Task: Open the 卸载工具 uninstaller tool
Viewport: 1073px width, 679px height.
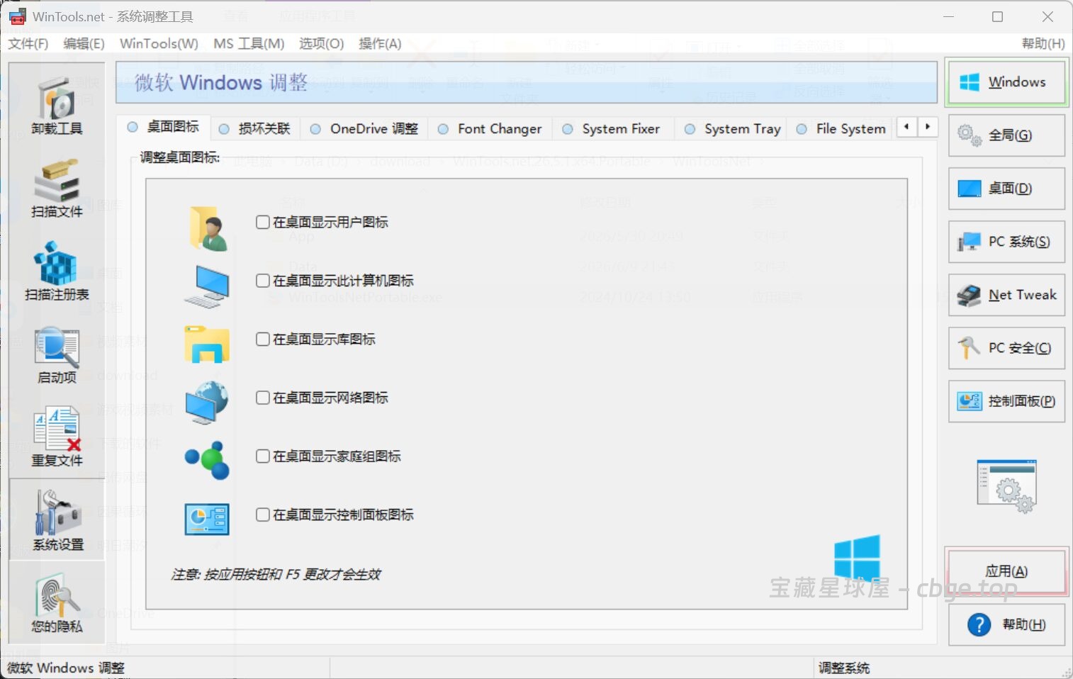Action: click(57, 105)
